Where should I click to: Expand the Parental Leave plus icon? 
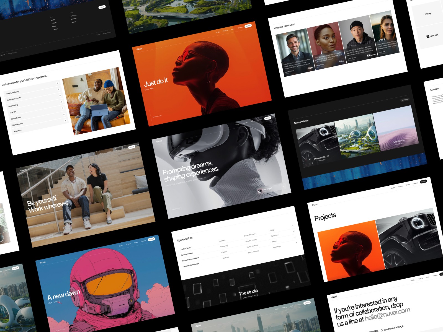click(63, 108)
